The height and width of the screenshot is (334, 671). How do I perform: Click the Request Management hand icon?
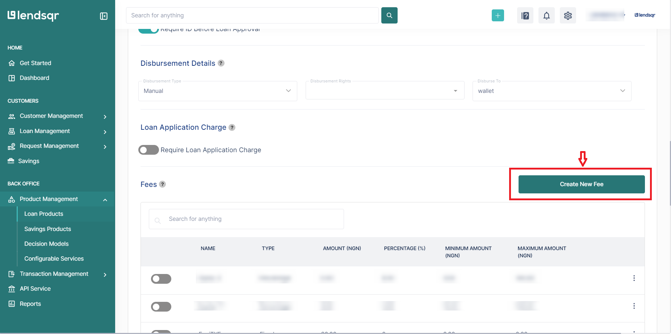[12, 146]
